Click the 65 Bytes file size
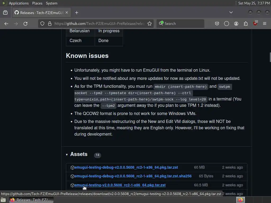271x203 pixels. tap(206, 176)
